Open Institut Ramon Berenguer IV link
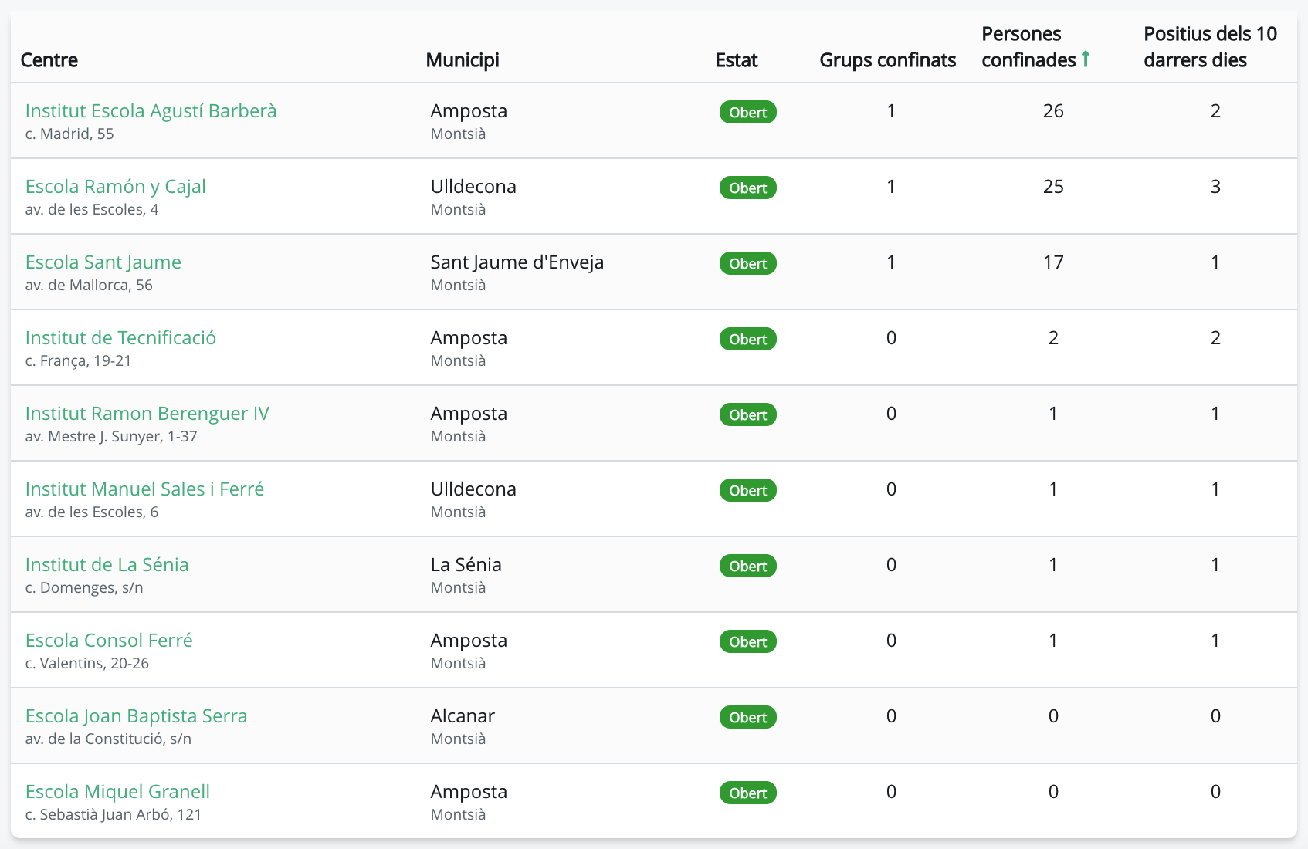1308x849 pixels. (x=147, y=414)
